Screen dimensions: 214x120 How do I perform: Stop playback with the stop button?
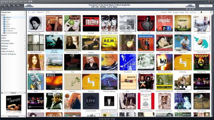point(14,6)
